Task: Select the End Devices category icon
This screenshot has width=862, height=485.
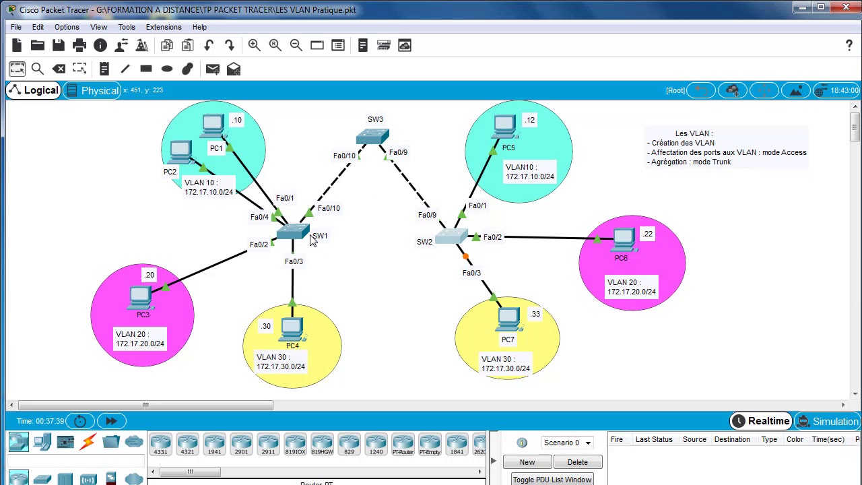Action: point(42,442)
